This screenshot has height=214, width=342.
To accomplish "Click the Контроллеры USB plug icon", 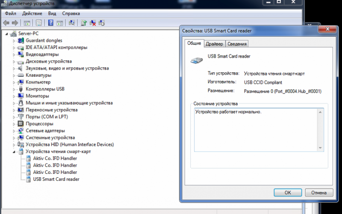I will click(x=21, y=89).
